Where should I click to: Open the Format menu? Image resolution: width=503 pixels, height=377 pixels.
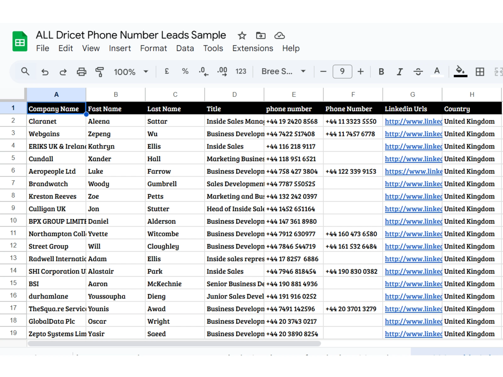click(x=153, y=48)
